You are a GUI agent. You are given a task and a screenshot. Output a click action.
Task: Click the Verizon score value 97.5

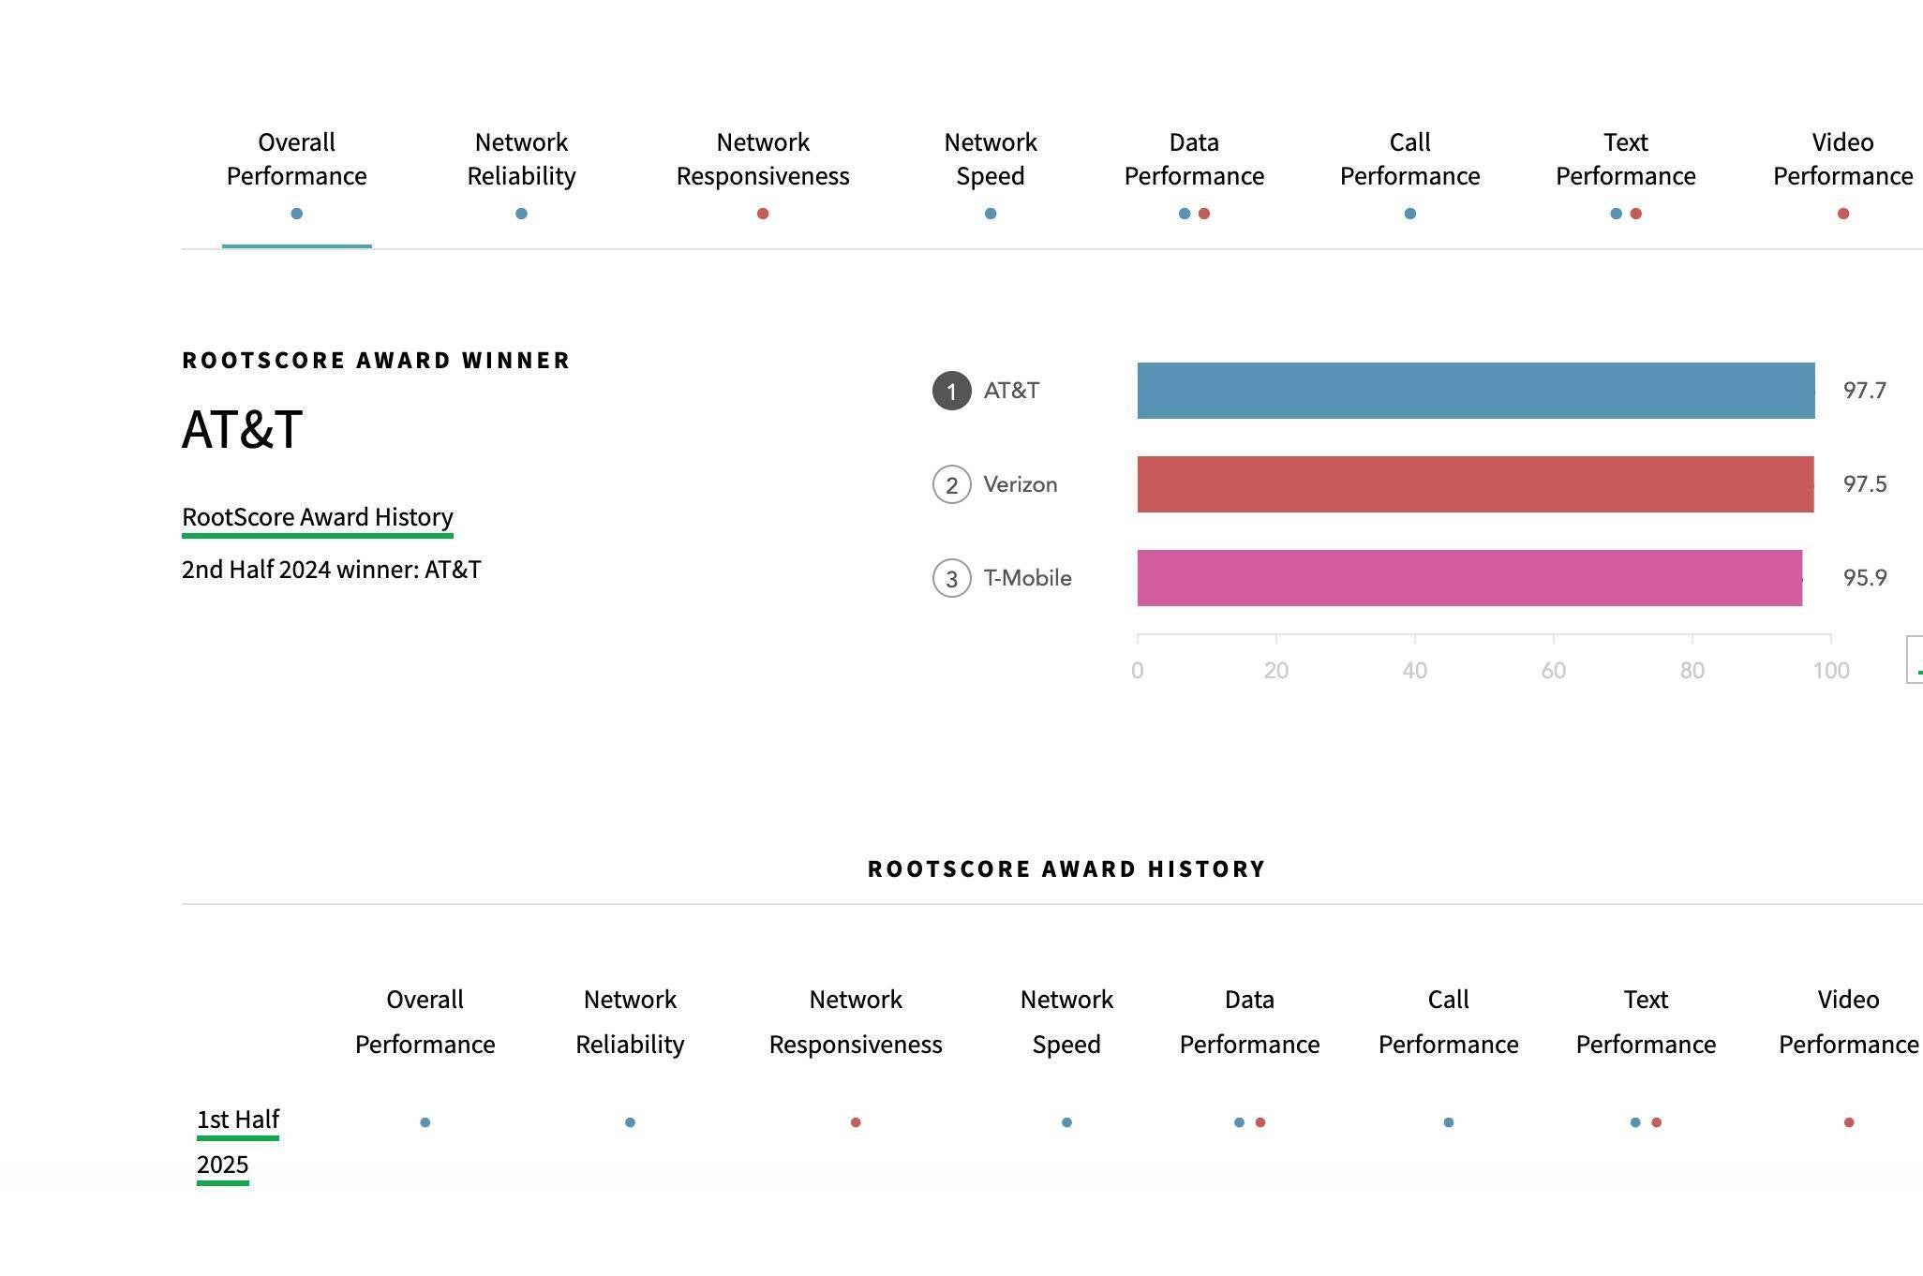[1864, 484]
